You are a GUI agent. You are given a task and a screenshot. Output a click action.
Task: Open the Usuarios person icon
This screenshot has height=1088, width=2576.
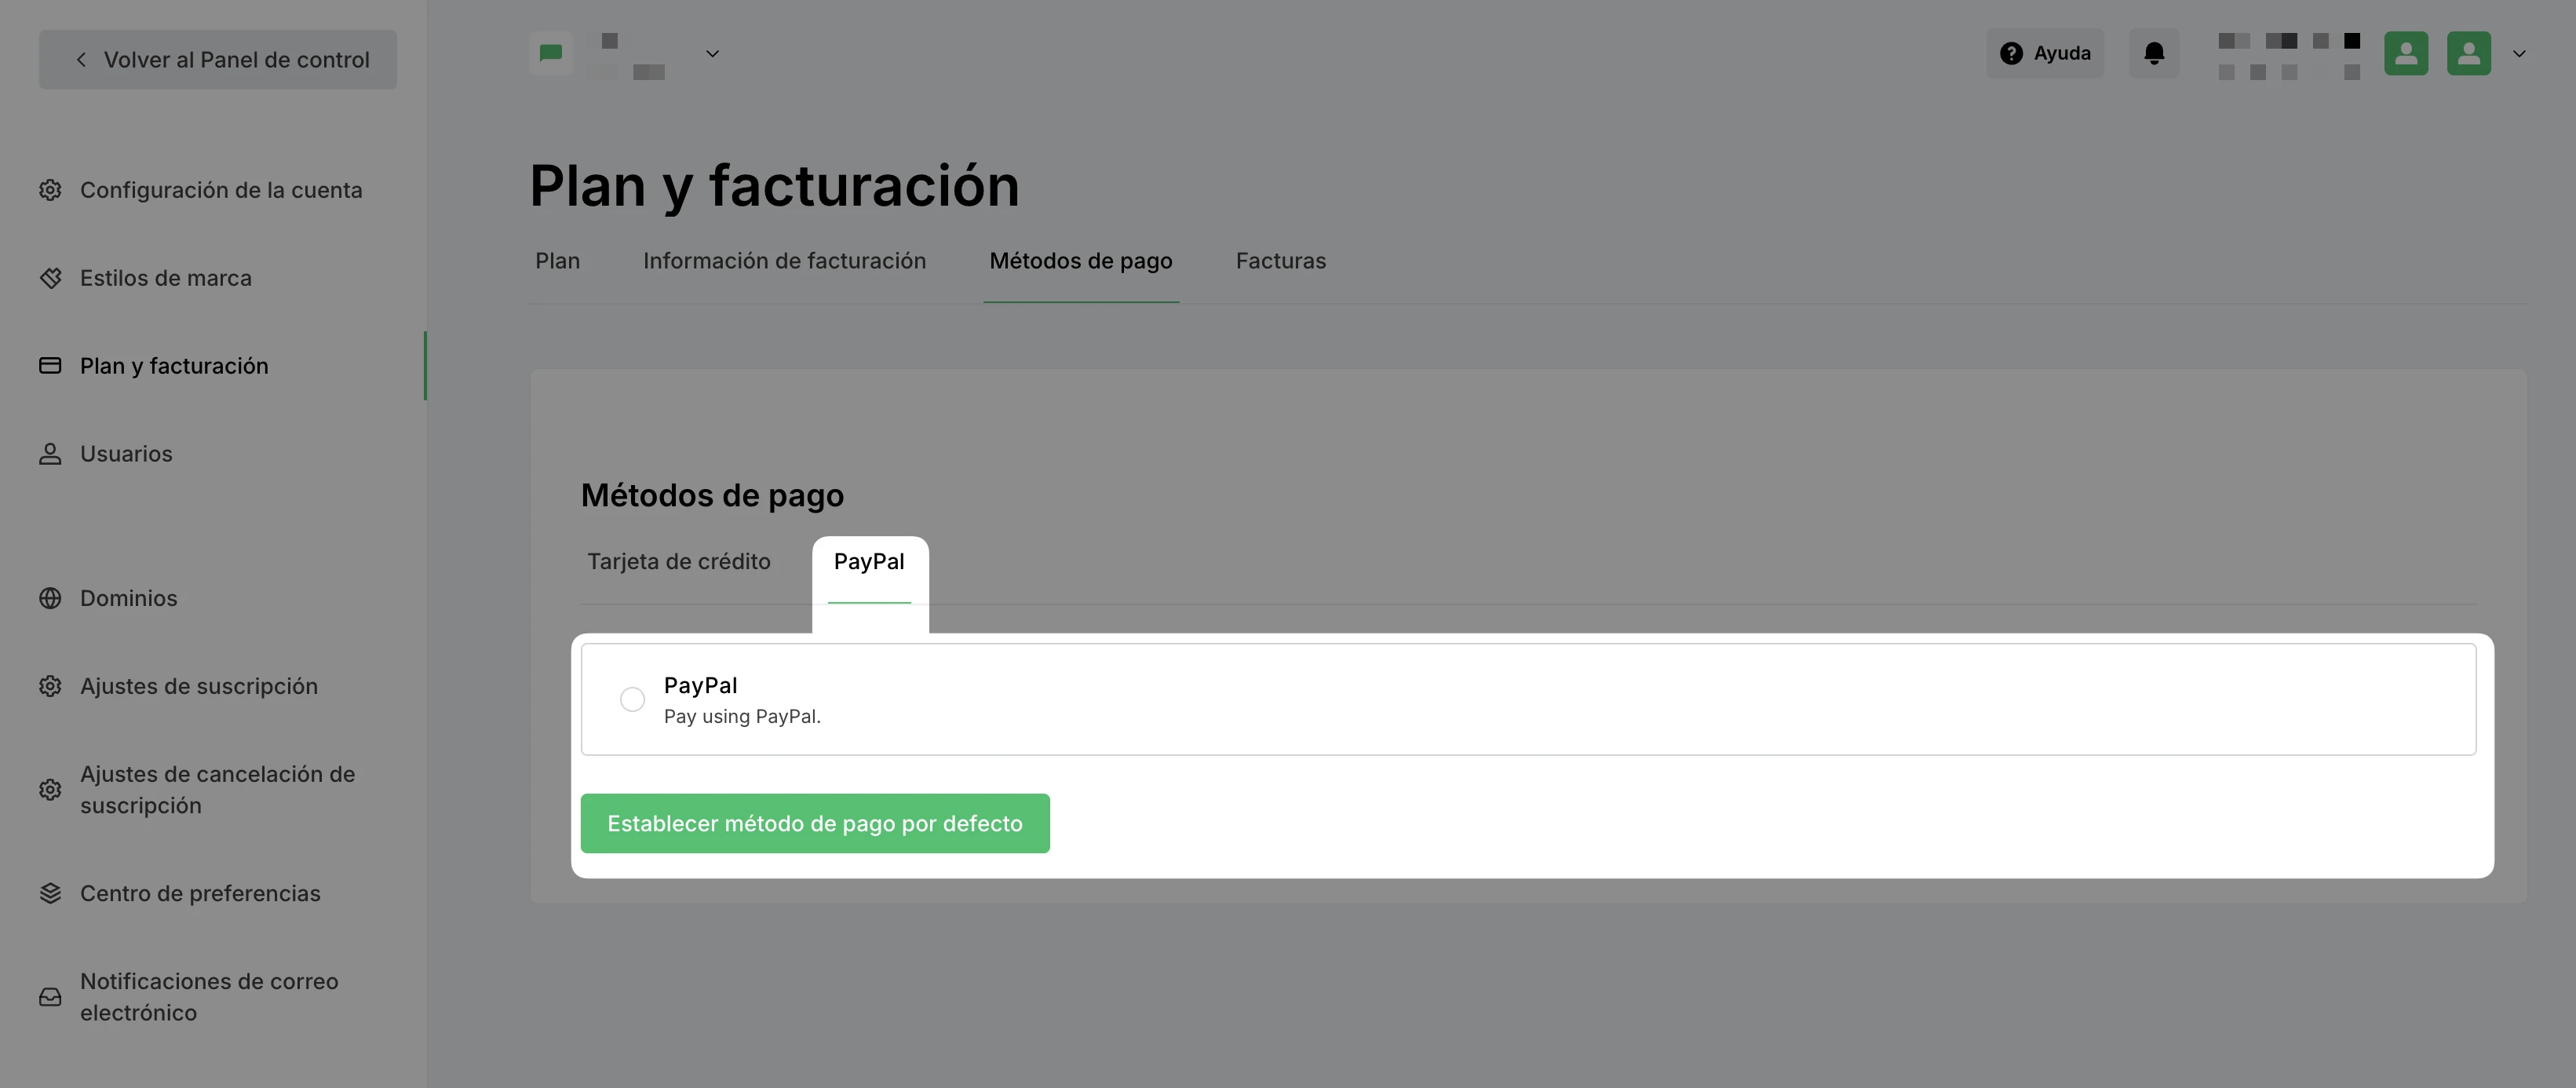(x=50, y=454)
